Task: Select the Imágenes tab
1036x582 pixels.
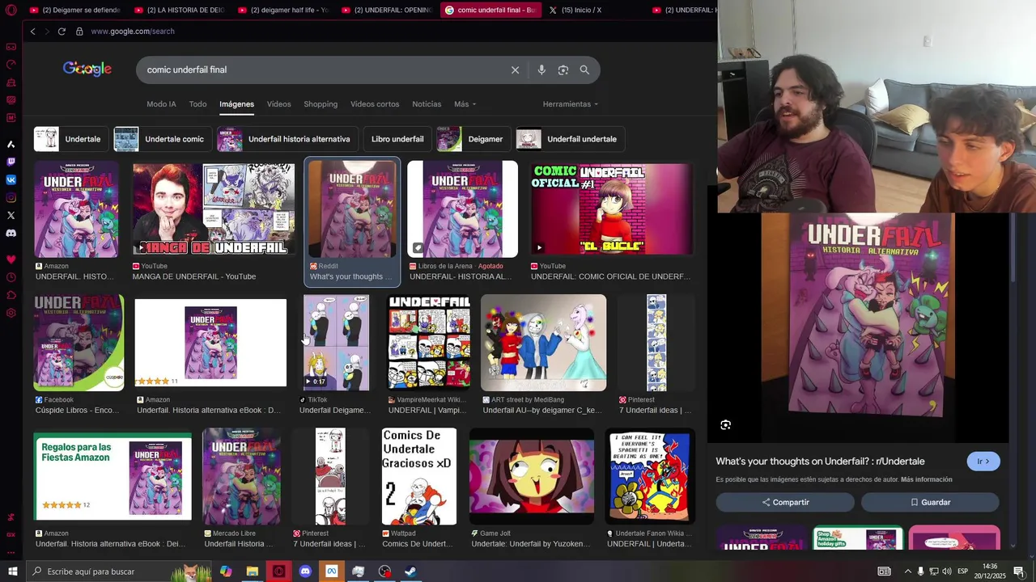Action: pyautogui.click(x=236, y=104)
